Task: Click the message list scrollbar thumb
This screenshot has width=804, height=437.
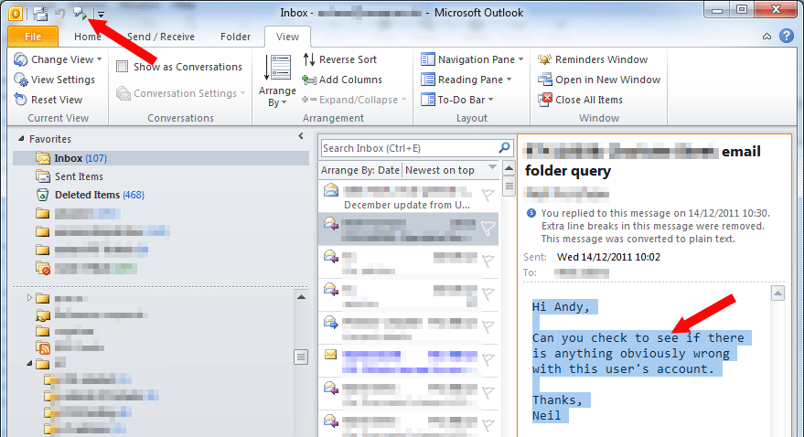Action: tap(509, 186)
